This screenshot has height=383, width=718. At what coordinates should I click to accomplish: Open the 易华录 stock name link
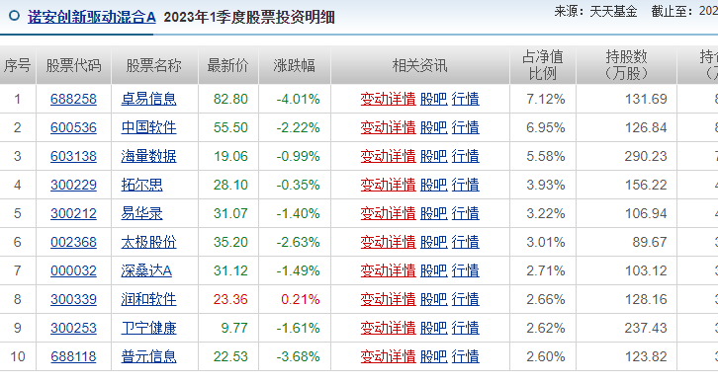(142, 213)
